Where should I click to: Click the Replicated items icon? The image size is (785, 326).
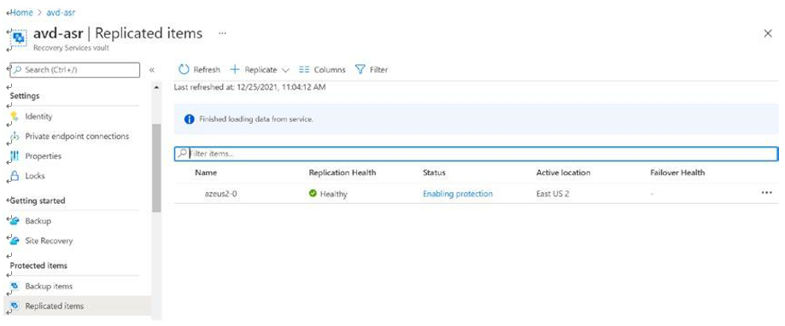tap(15, 306)
